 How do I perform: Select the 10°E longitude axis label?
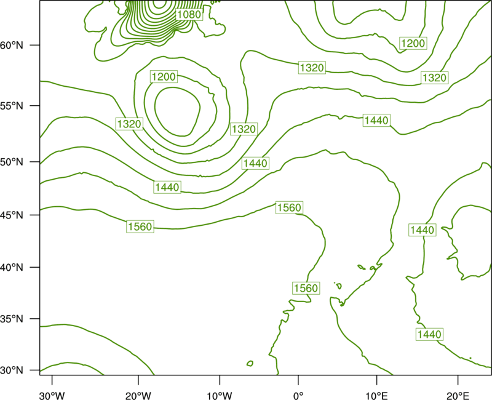click(376, 396)
